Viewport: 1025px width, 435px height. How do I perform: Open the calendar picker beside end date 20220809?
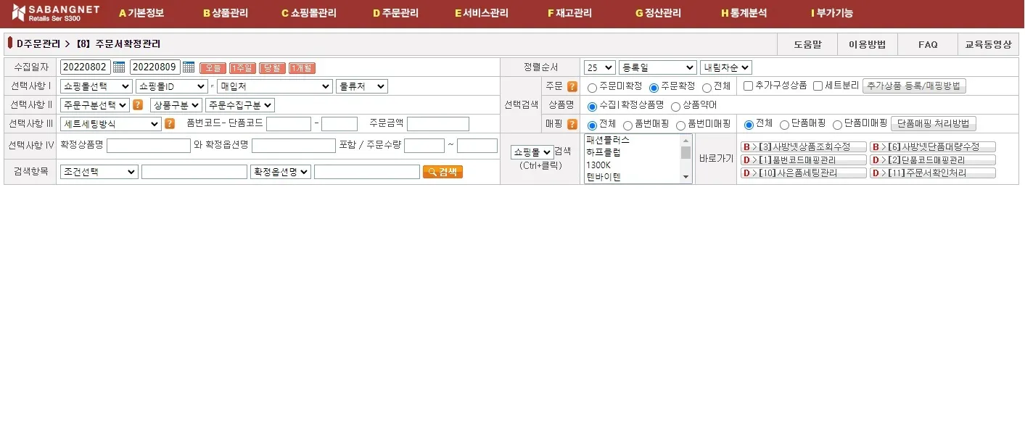point(189,67)
